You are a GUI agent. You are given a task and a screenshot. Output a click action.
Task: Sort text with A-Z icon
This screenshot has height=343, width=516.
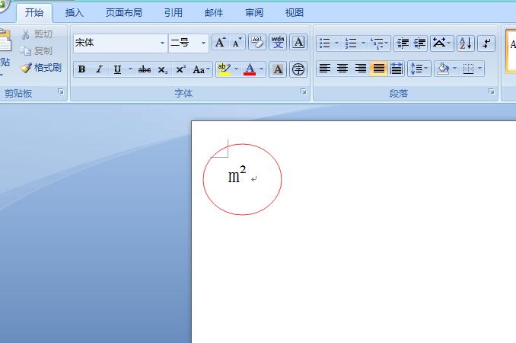(466, 43)
